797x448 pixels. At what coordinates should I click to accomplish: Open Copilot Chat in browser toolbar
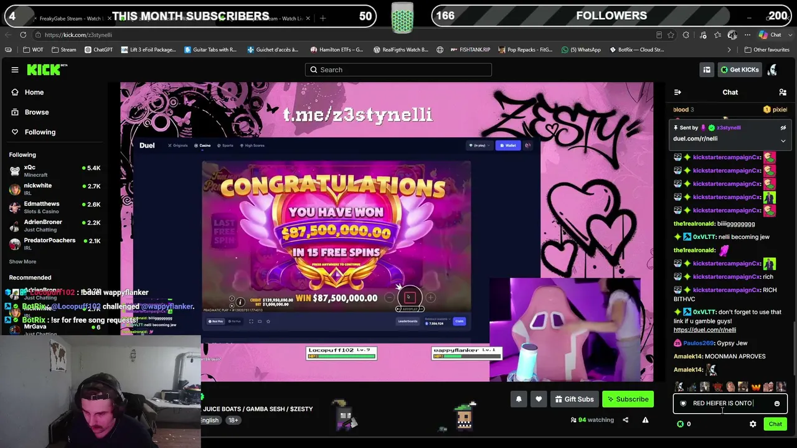tap(770, 35)
